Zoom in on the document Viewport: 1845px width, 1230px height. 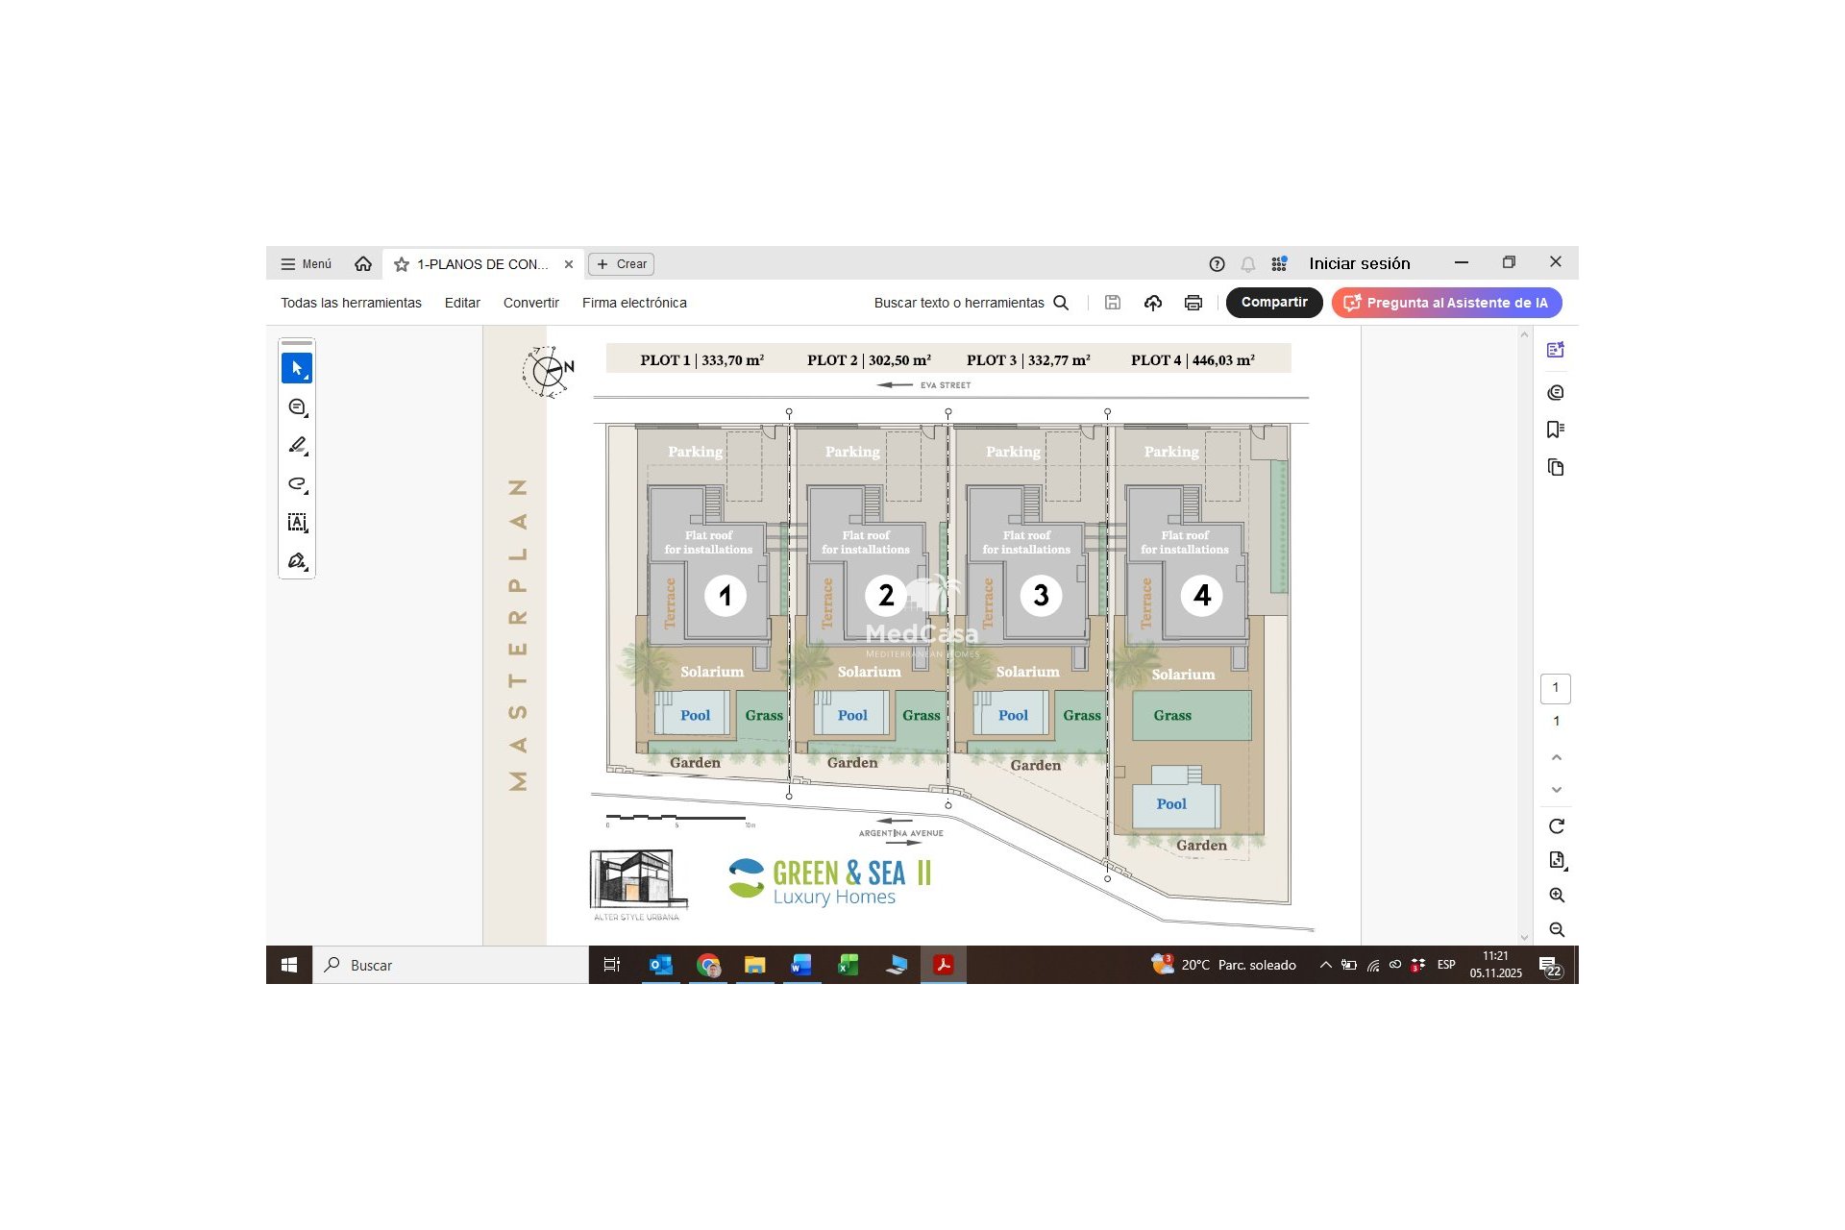point(1556,895)
